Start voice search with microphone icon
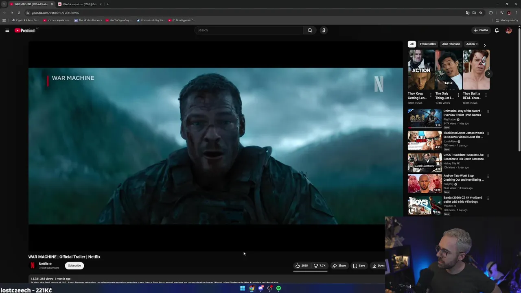Image resolution: width=521 pixels, height=293 pixels. (324, 30)
